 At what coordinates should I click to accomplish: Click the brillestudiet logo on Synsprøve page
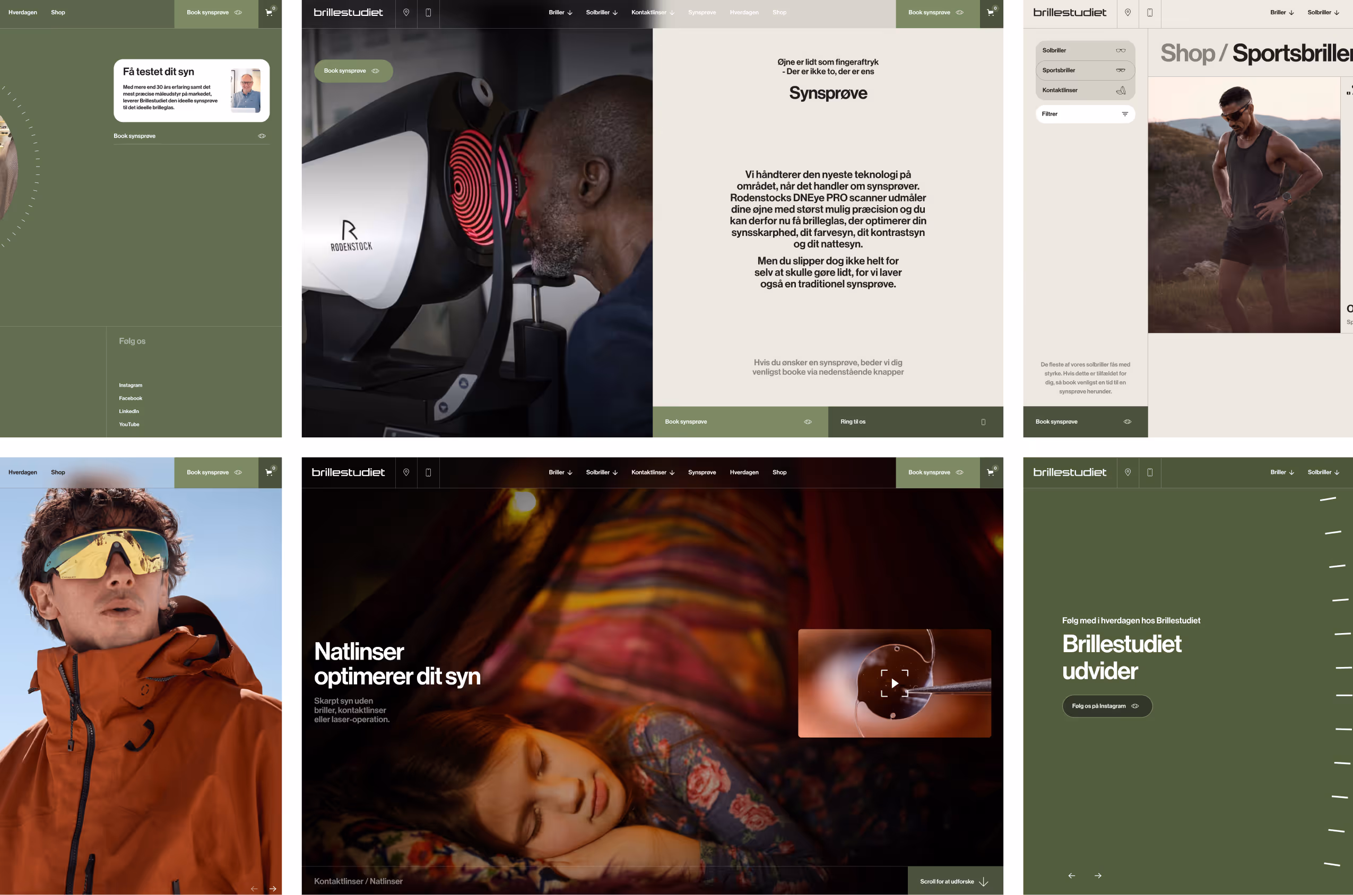[x=349, y=13]
